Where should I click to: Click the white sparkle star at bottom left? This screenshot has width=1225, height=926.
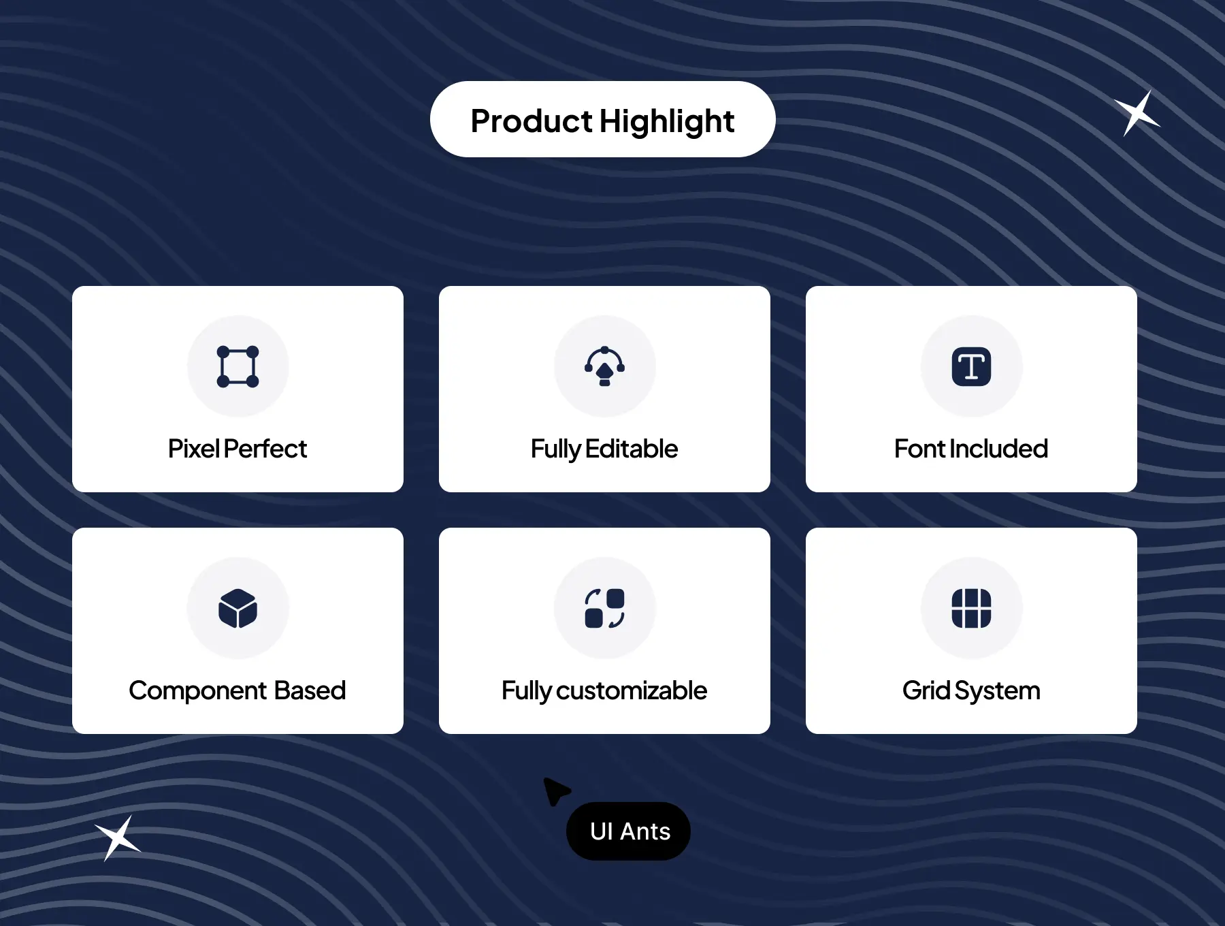(x=118, y=838)
